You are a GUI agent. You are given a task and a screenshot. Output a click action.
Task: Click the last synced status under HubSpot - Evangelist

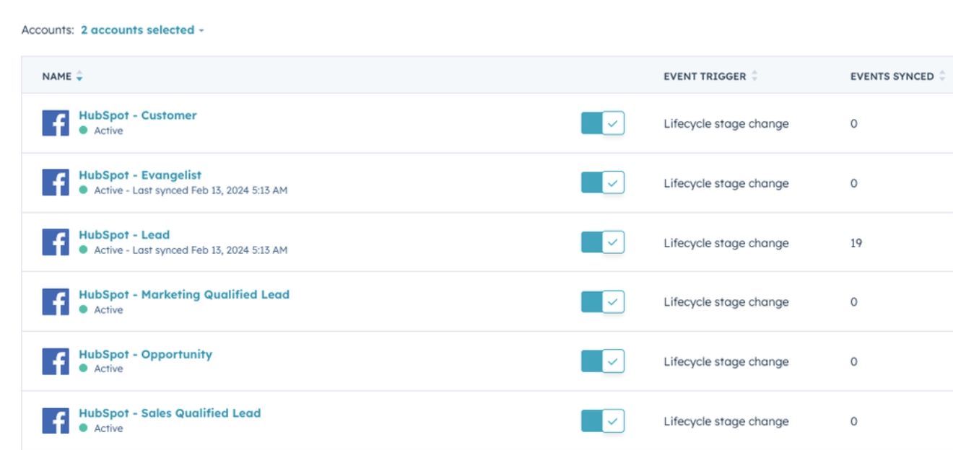191,190
